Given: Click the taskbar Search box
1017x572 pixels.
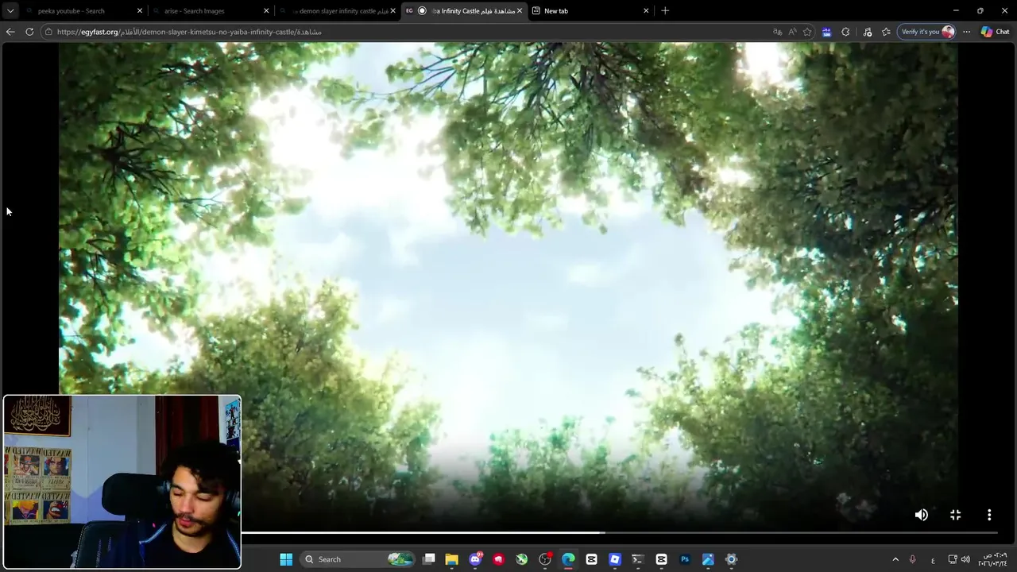Looking at the screenshot, I should (356, 559).
